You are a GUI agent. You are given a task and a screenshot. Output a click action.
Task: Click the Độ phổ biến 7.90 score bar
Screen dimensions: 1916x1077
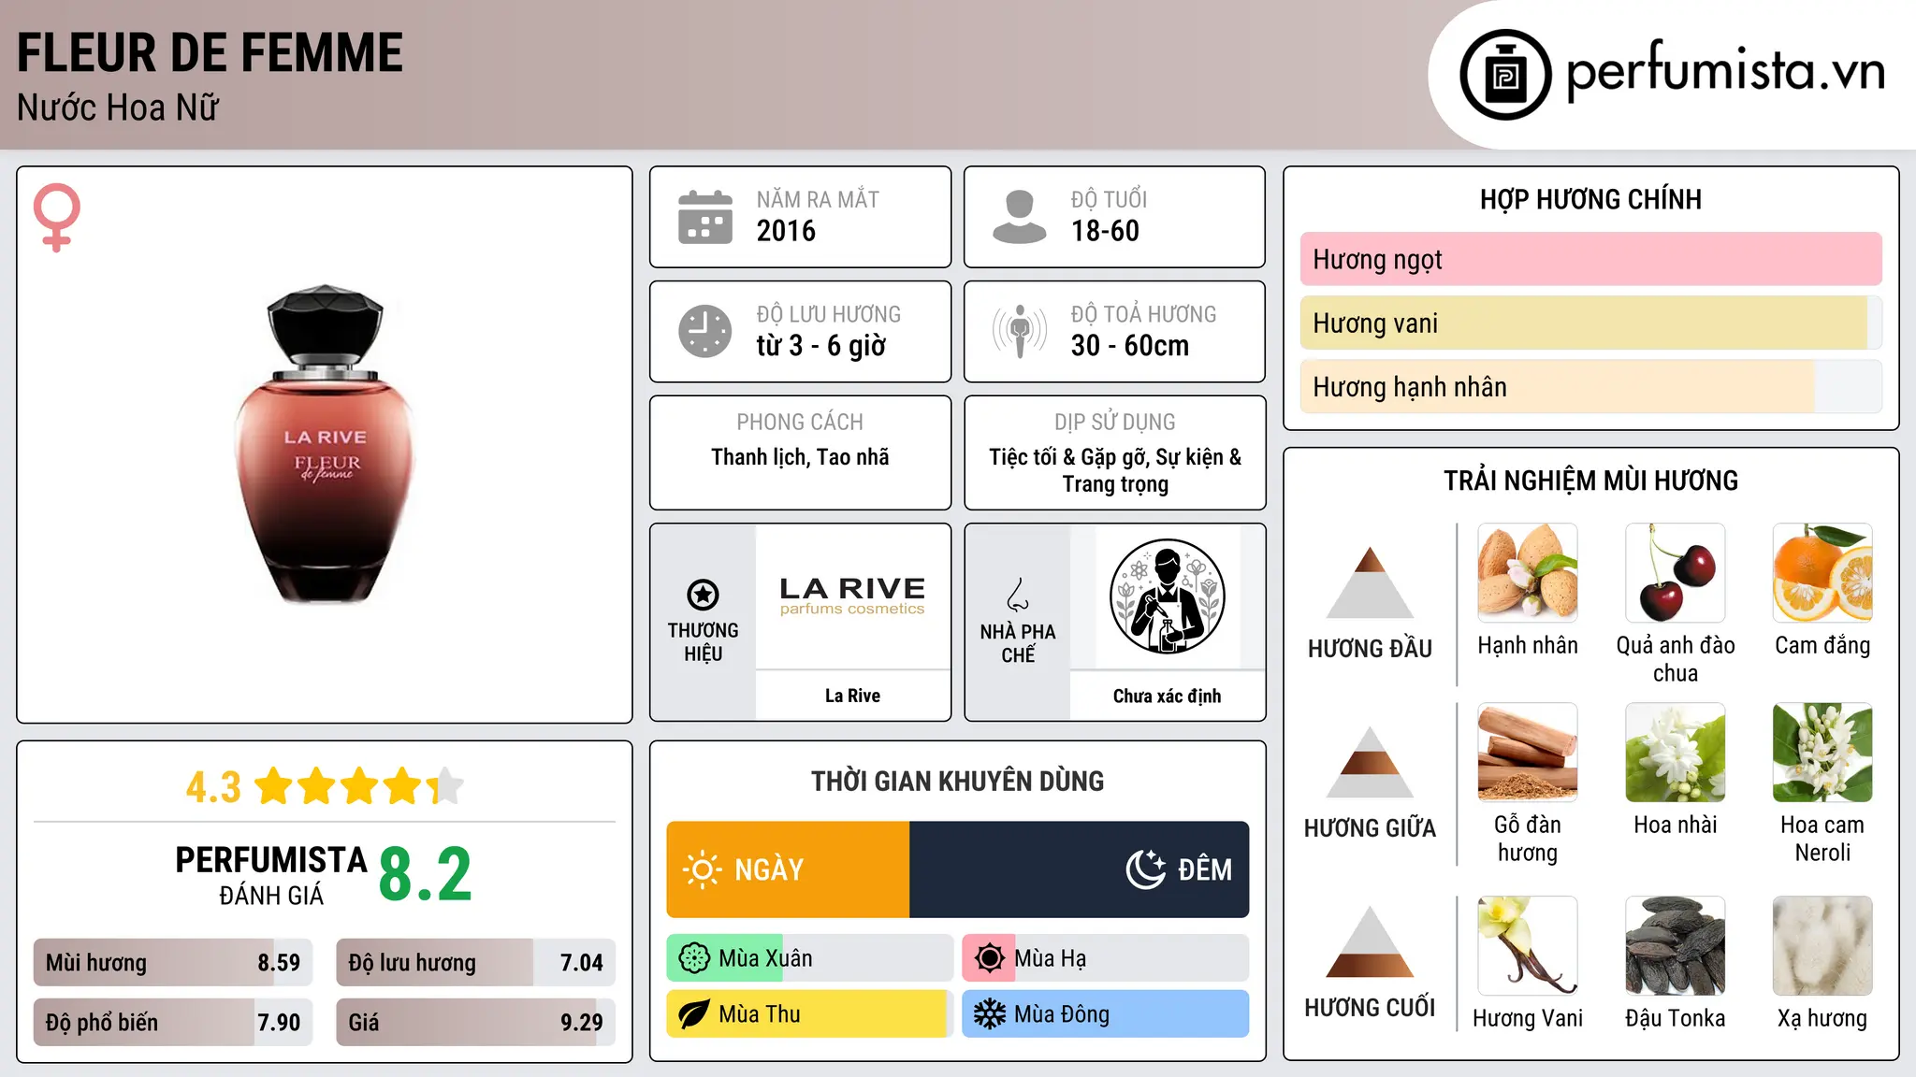[173, 1023]
